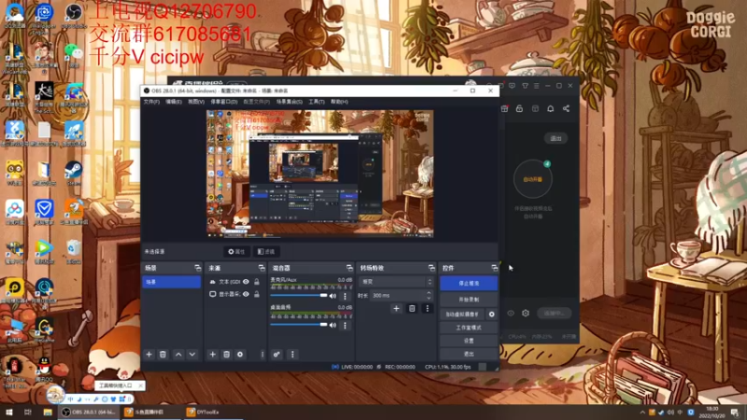
Task: Click share icon in streaming companion window
Action: click(x=566, y=108)
